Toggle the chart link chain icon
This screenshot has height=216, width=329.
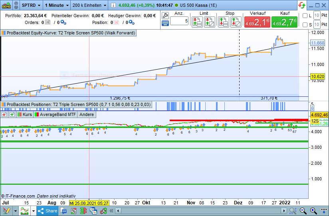pyautogui.click(x=16, y=5)
